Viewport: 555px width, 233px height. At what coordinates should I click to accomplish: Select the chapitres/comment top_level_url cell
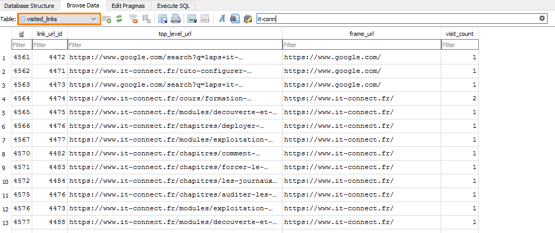[175, 153]
